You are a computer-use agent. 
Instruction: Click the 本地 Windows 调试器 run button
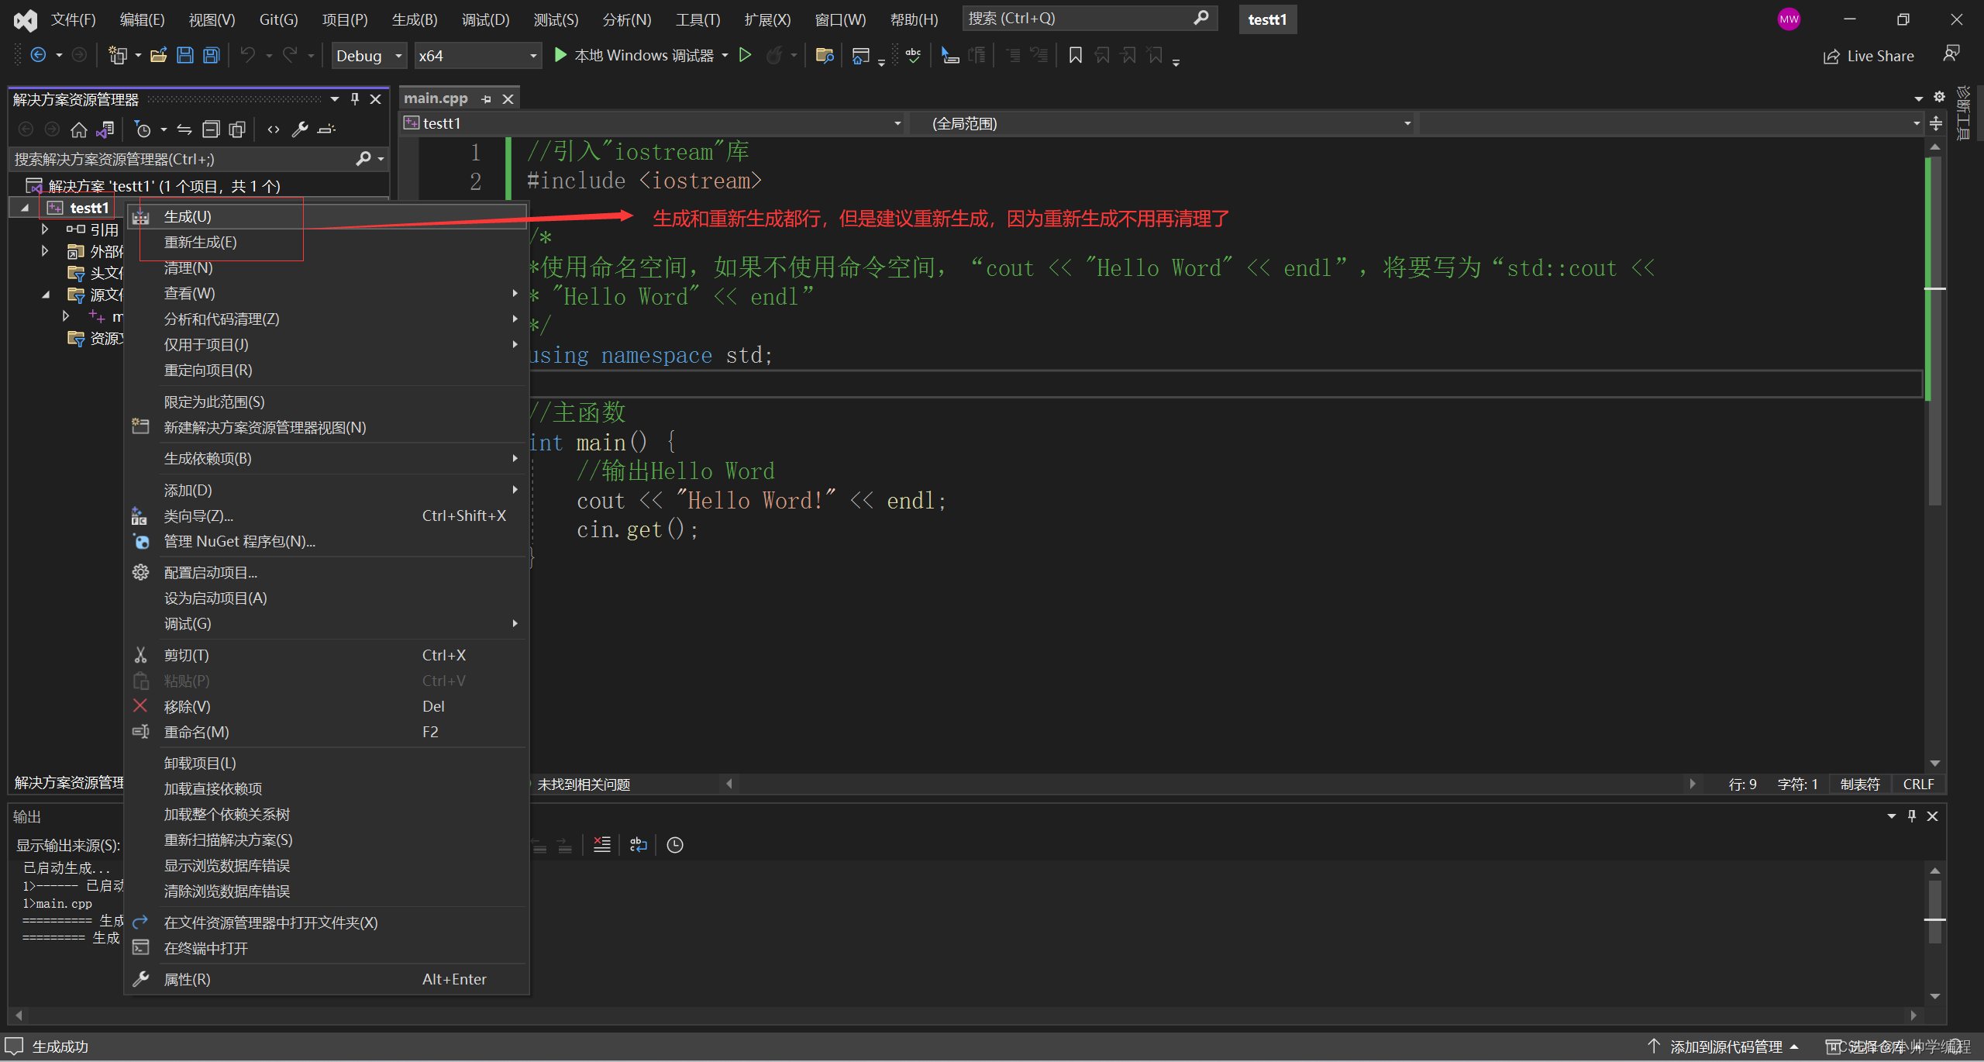coord(633,55)
